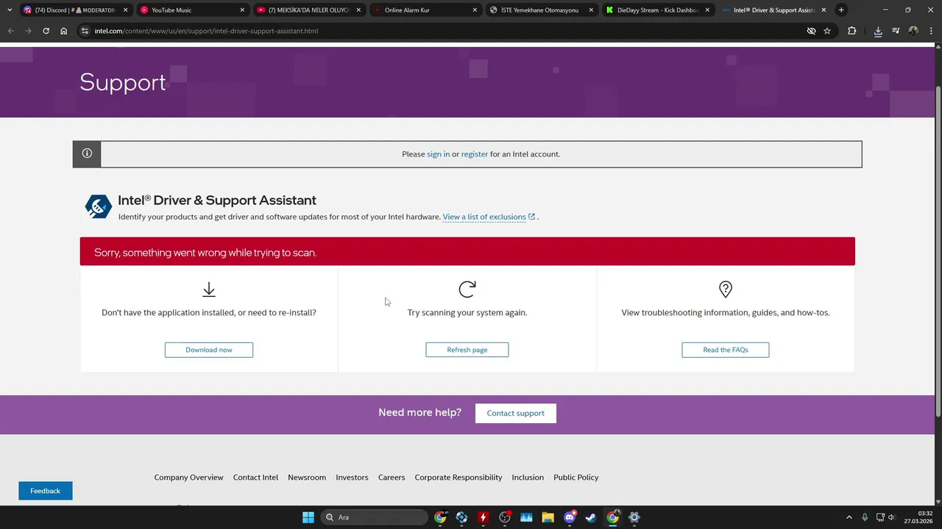This screenshot has width=942, height=529.
Task: Open the Feedback button
Action: tap(46, 491)
